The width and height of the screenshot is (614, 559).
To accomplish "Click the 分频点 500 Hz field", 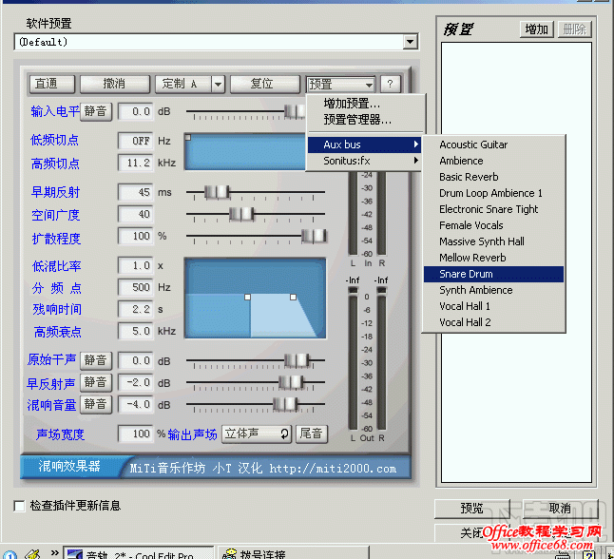I will [x=136, y=287].
